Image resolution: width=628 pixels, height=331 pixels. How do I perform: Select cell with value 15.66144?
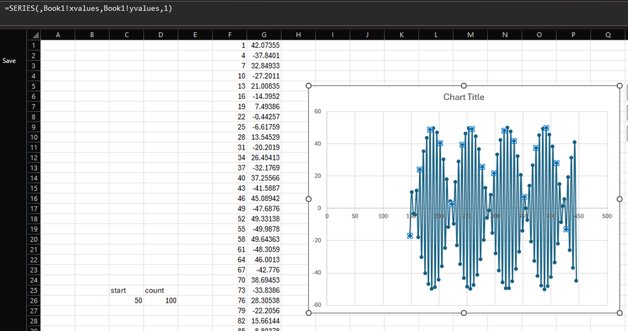(x=264, y=321)
